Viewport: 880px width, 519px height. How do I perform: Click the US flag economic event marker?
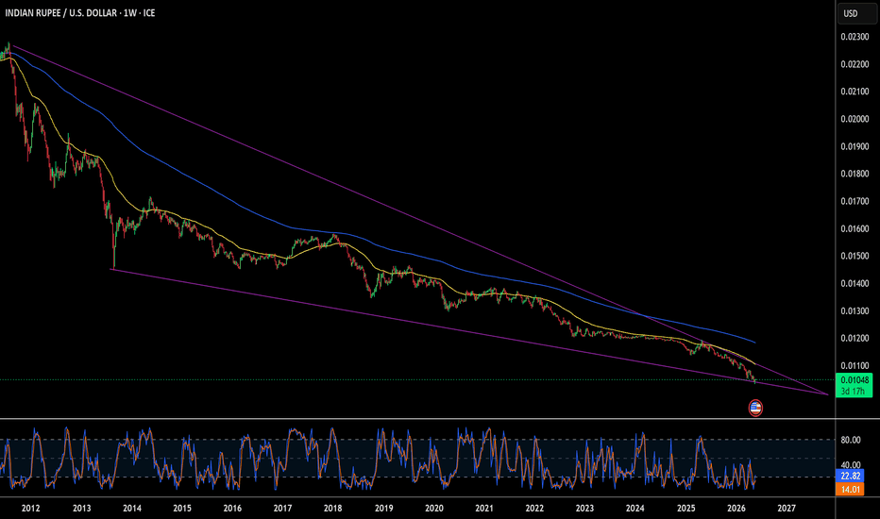coord(755,408)
